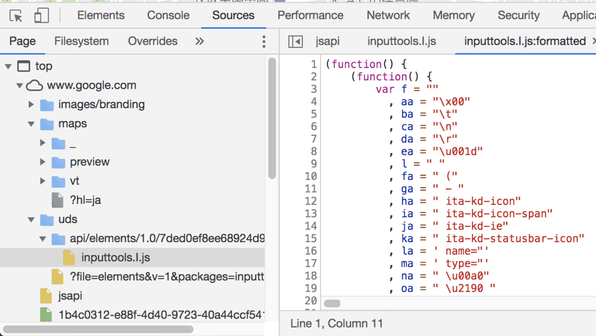The width and height of the screenshot is (596, 336).
Task: Open the jsapi editor tab
Action: coord(327,41)
